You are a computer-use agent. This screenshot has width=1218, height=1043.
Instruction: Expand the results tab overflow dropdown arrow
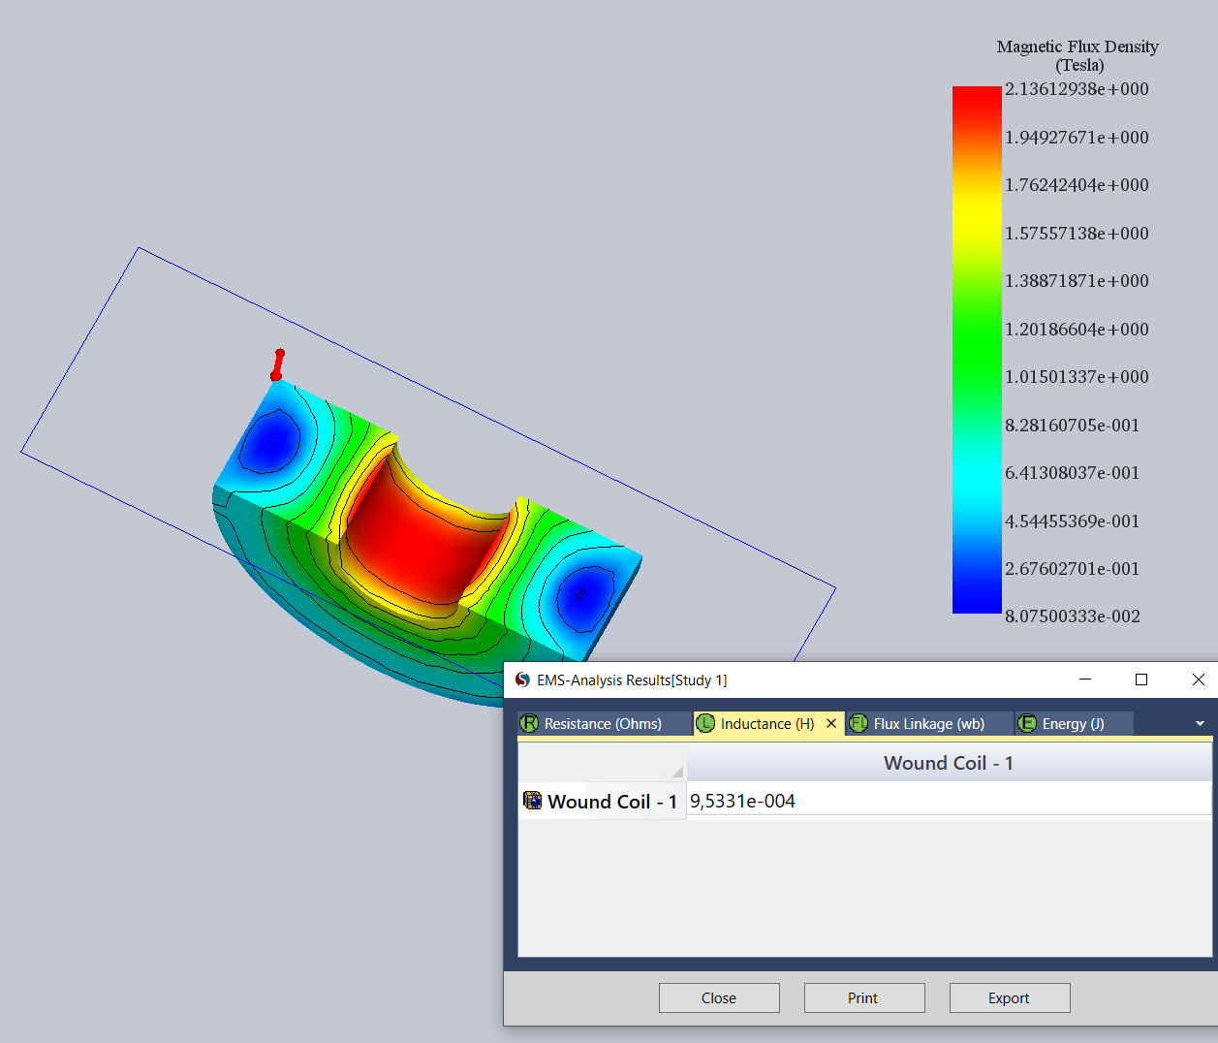[1200, 724]
